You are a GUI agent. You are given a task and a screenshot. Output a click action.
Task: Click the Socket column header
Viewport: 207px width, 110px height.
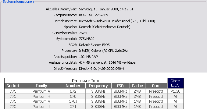13,86
